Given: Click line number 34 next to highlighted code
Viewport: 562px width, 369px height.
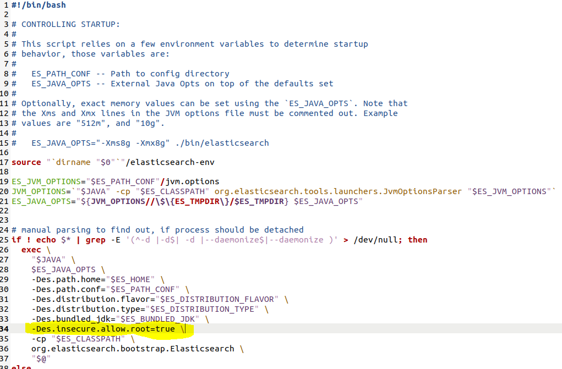Looking at the screenshot, I should [x=6, y=329].
